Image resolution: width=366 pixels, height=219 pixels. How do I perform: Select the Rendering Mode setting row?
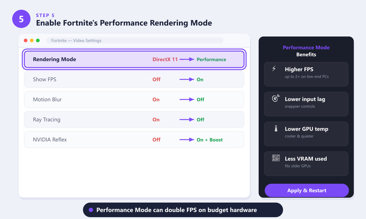[134, 59]
